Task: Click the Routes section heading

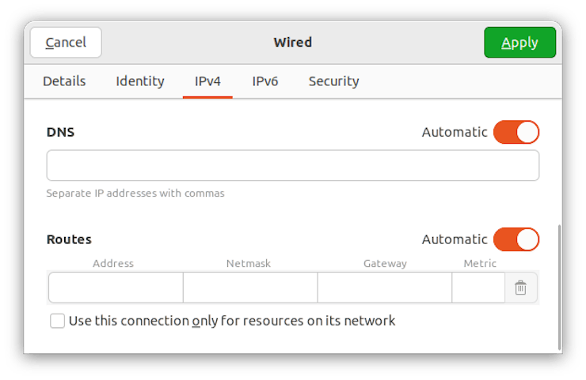Action: 70,239
